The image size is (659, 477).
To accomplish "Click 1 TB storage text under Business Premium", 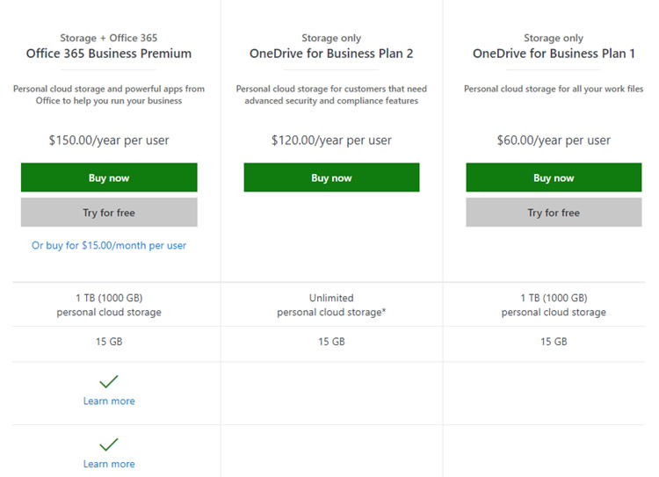I will click(x=109, y=305).
